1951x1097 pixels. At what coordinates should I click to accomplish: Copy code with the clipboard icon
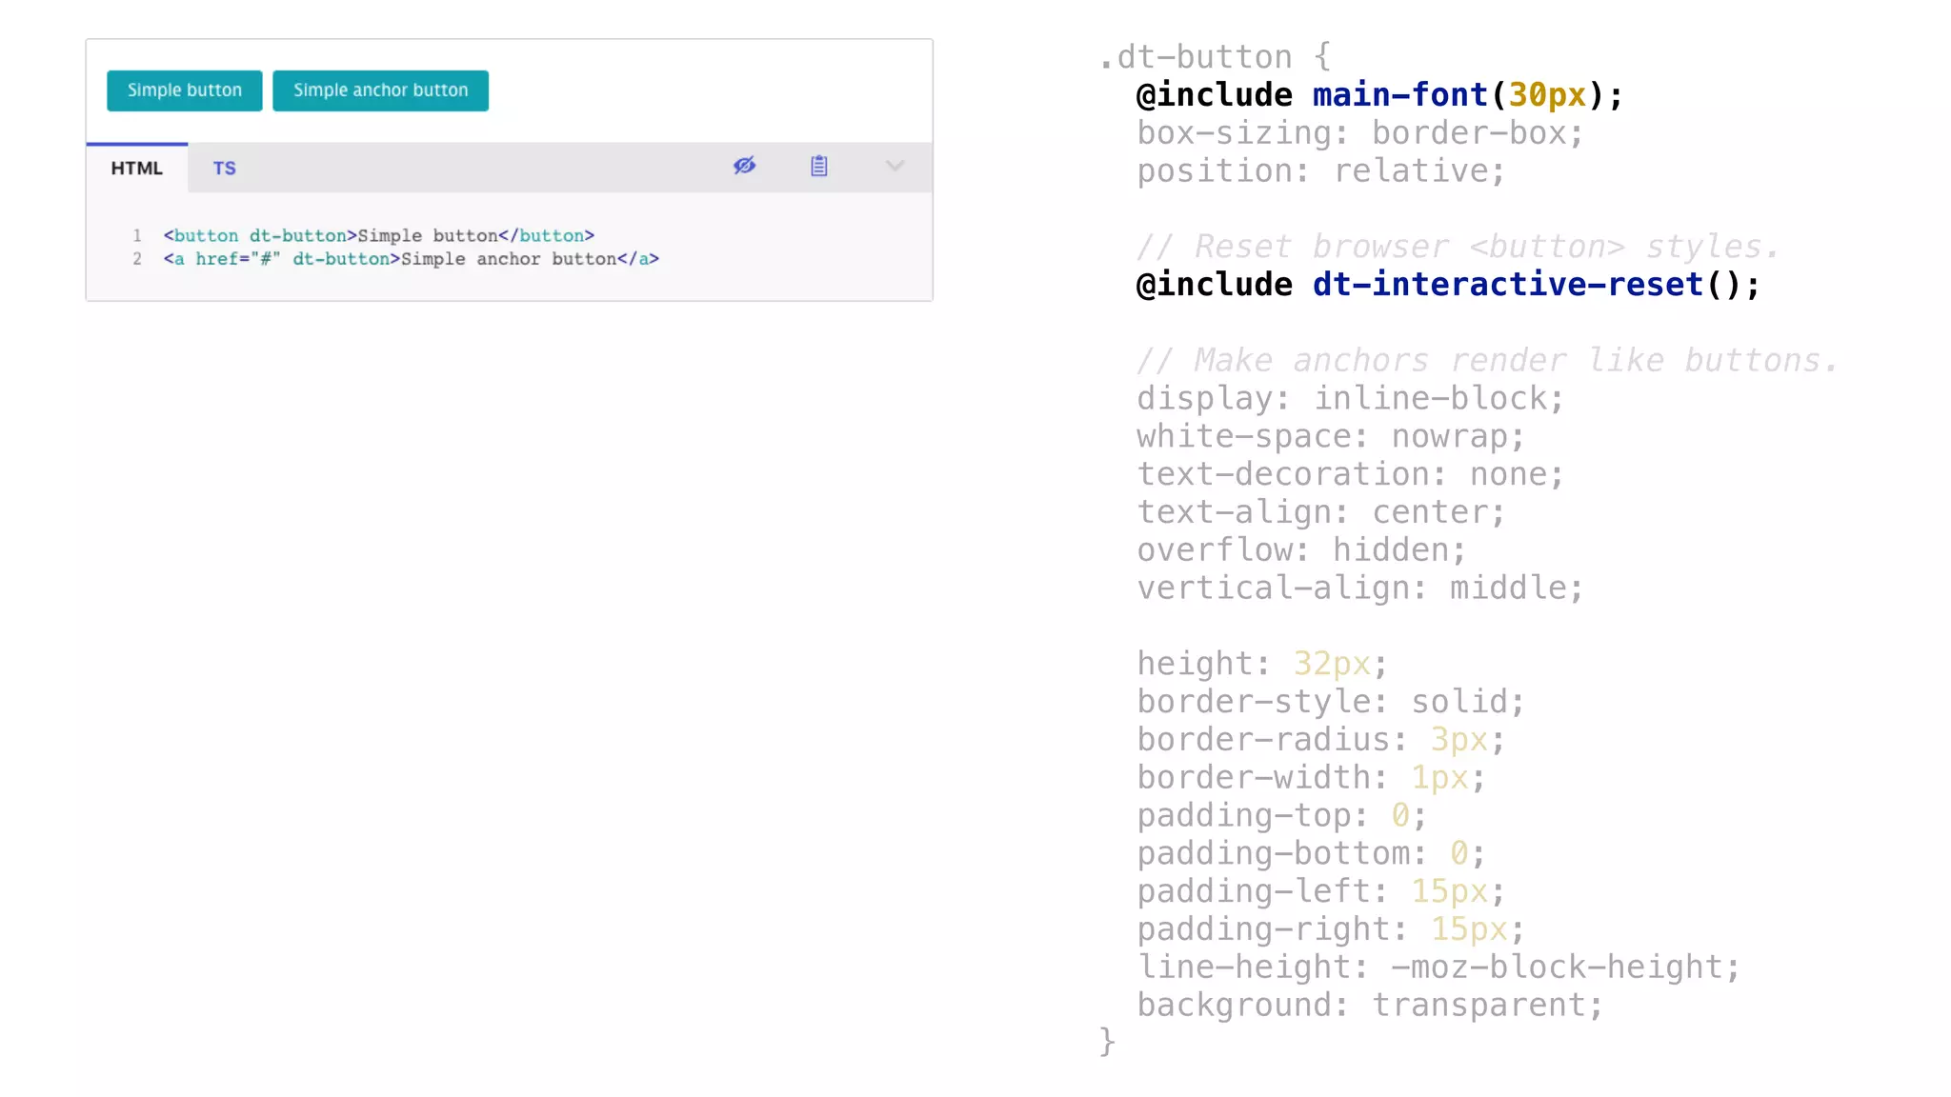[819, 166]
